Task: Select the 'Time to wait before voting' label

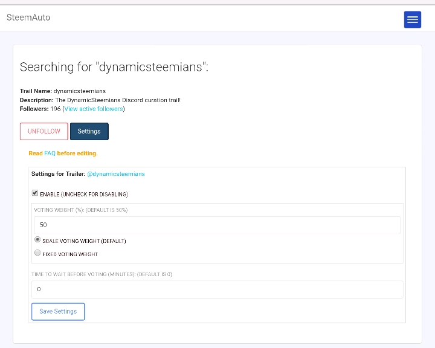Action: (x=101, y=274)
